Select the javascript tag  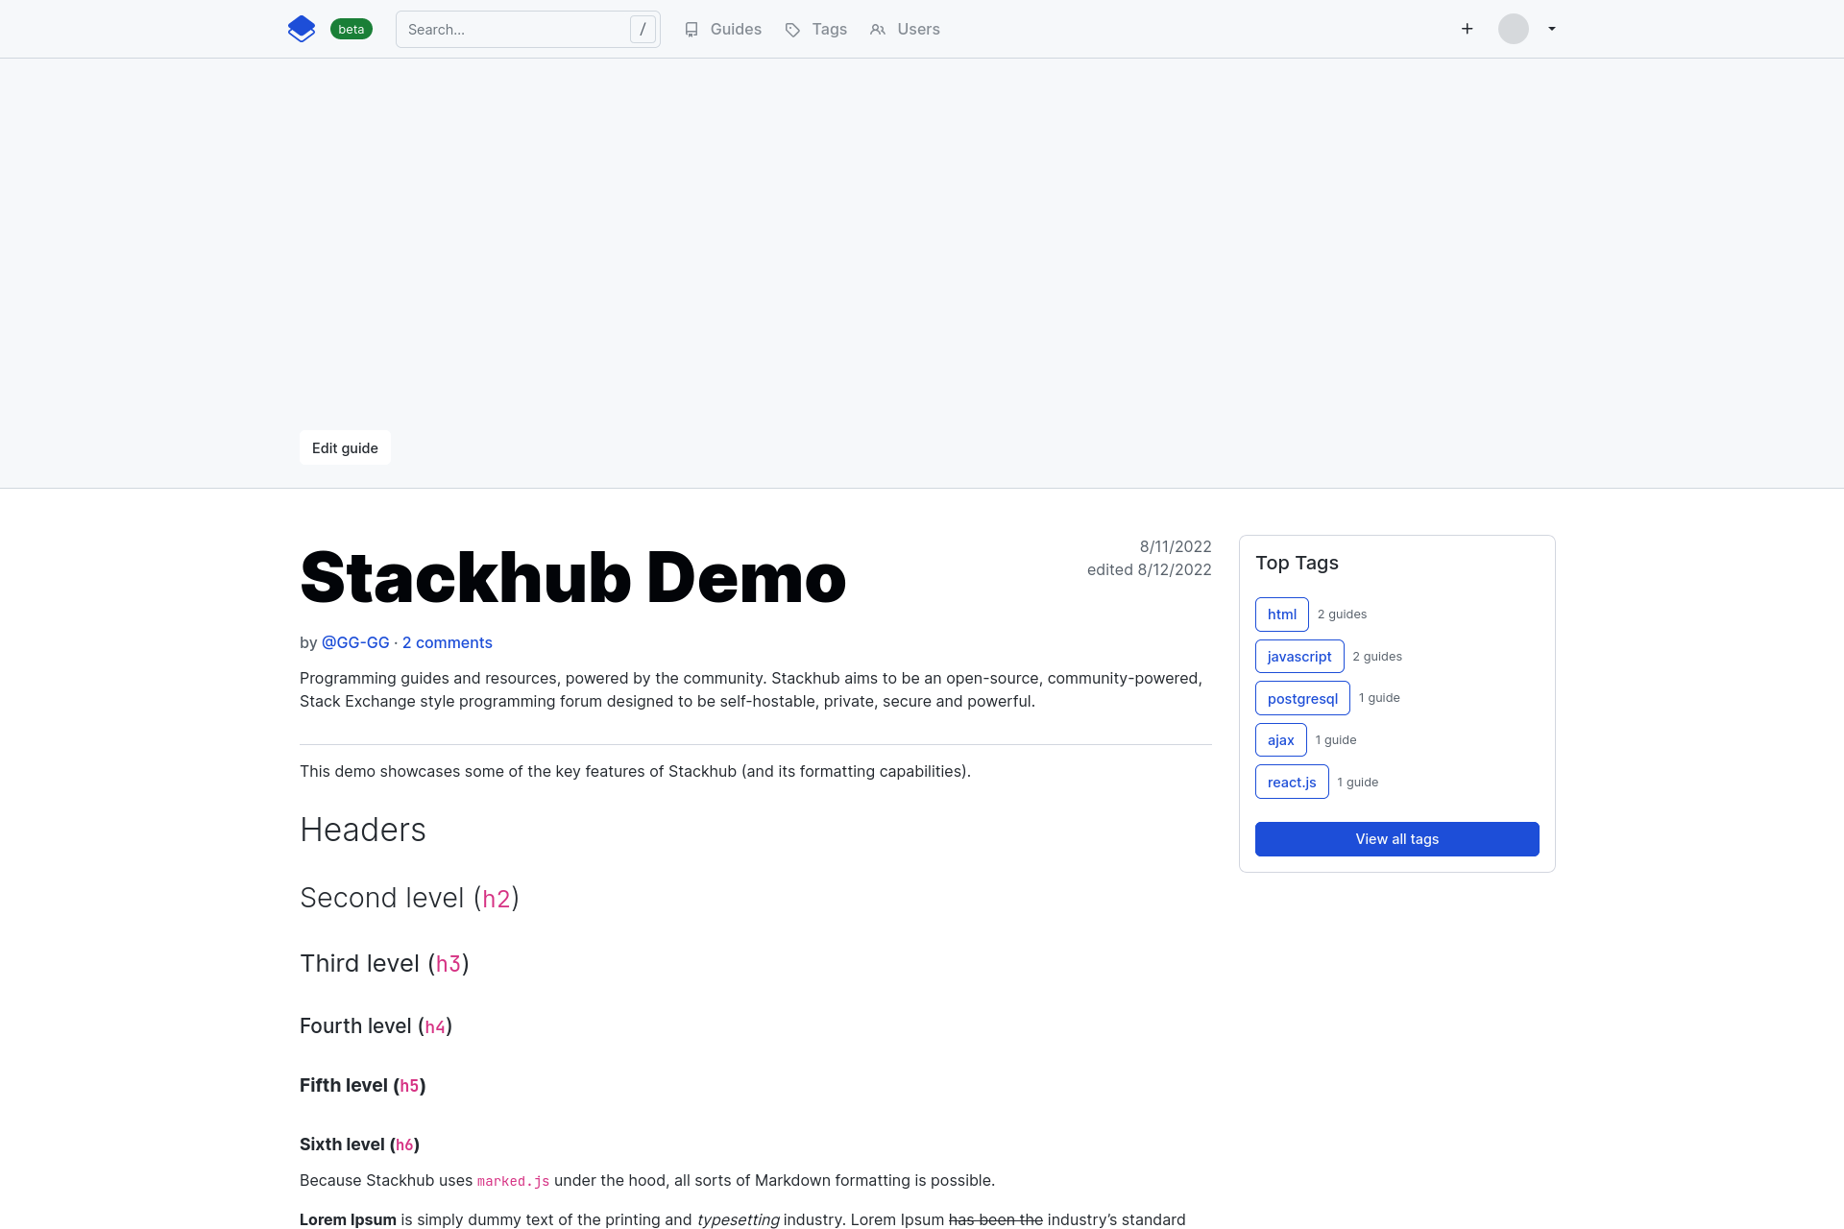tap(1298, 657)
